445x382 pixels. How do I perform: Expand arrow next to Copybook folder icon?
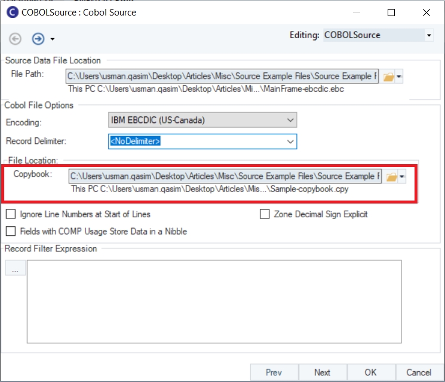402,177
